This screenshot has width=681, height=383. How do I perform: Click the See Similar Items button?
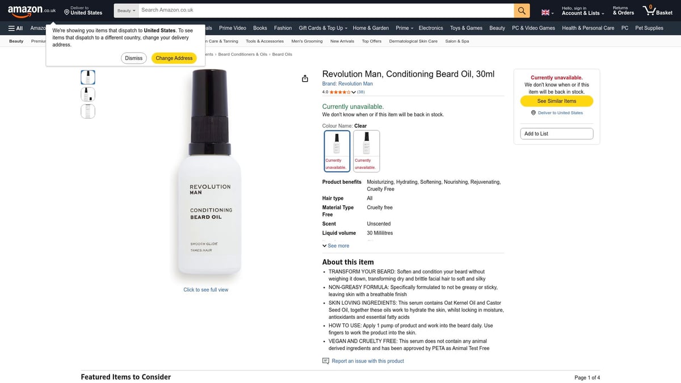click(x=556, y=100)
